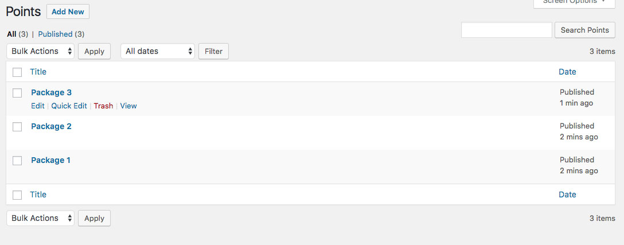Expand the All dates filter dropdown

point(158,51)
